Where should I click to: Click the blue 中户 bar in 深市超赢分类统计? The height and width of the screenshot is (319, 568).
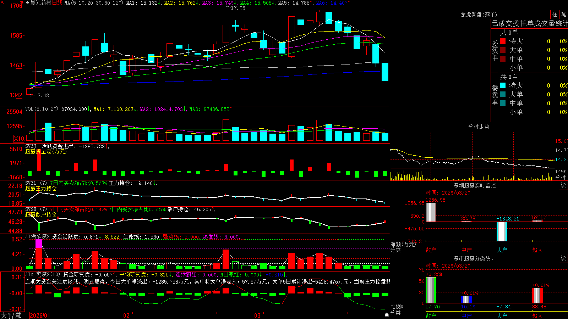coord(466,300)
